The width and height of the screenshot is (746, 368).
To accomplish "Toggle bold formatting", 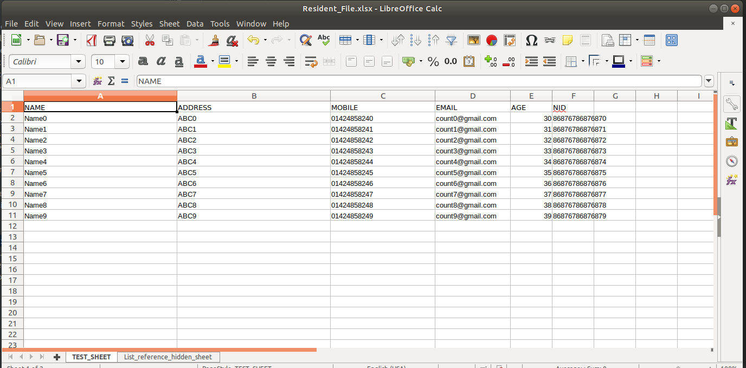I will click(x=143, y=61).
